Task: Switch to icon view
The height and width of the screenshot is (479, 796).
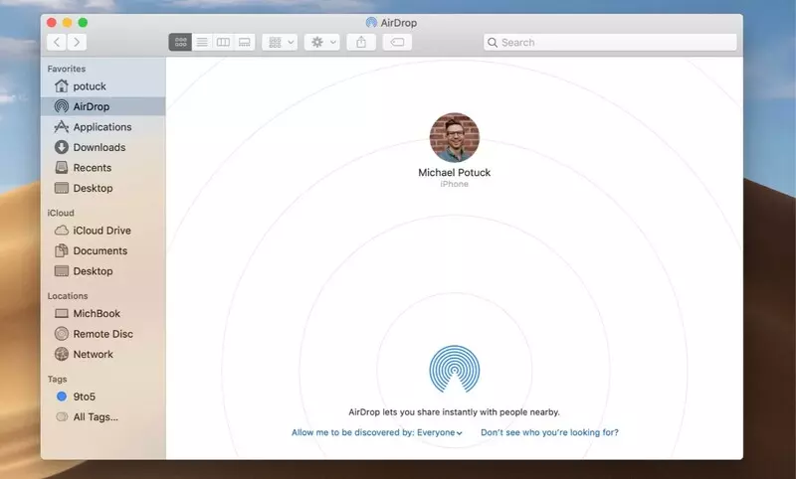Action: (180, 42)
